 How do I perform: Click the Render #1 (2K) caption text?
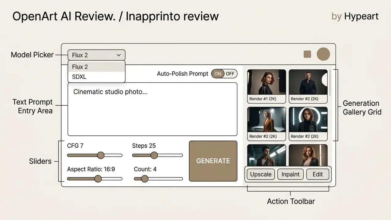pos(263,99)
